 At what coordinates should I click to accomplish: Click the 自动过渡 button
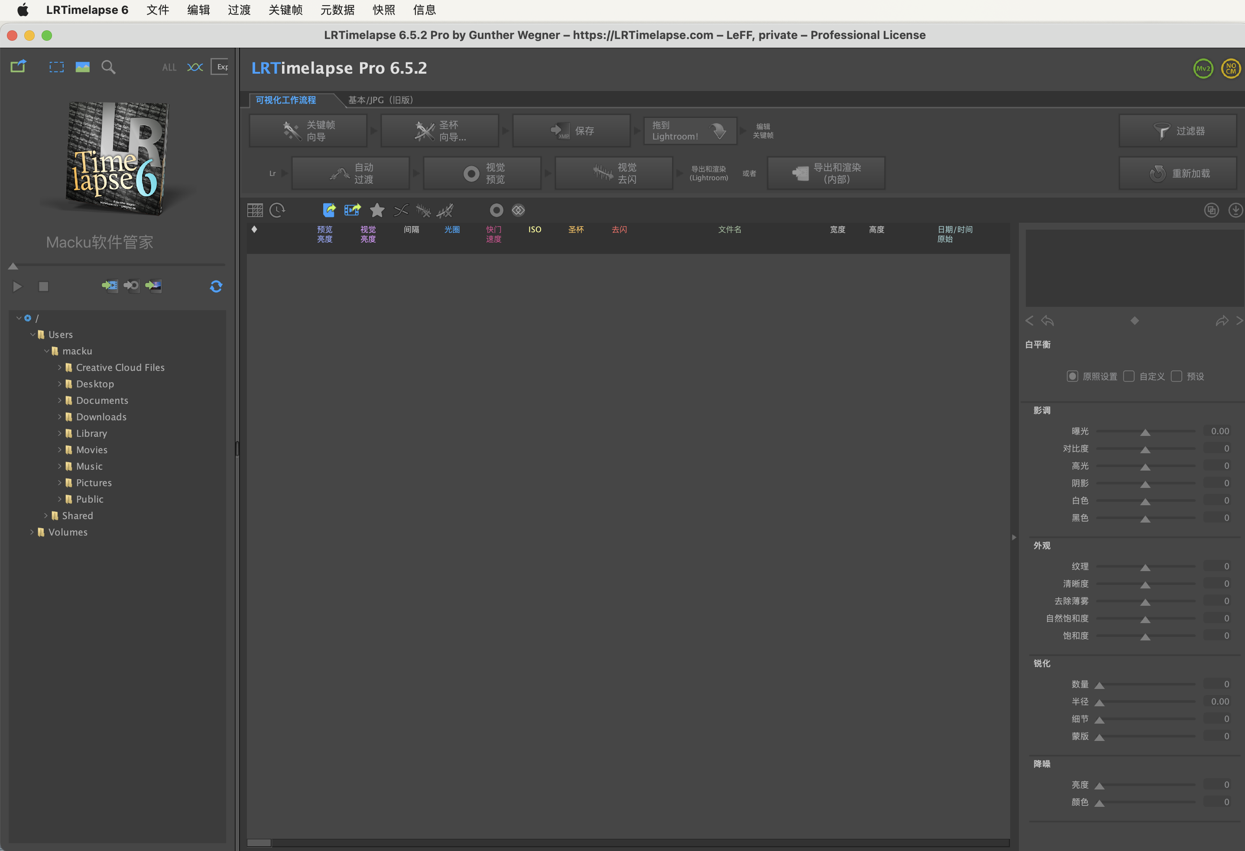click(x=350, y=173)
